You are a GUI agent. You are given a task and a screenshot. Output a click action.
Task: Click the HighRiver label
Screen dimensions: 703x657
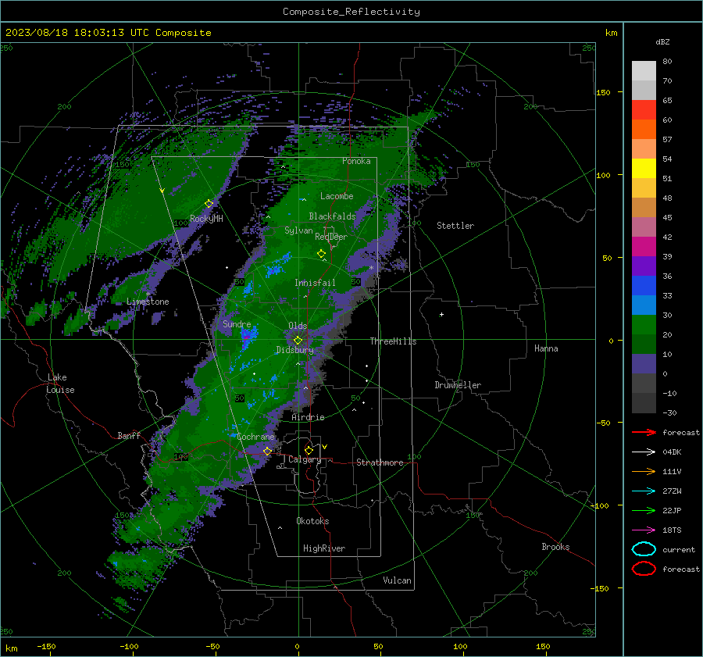[x=324, y=548]
